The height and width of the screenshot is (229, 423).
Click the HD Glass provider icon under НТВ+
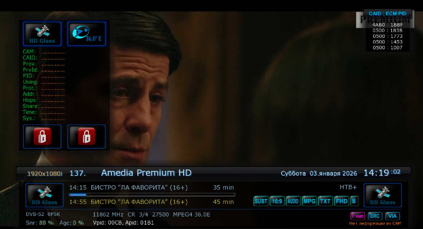(383, 195)
